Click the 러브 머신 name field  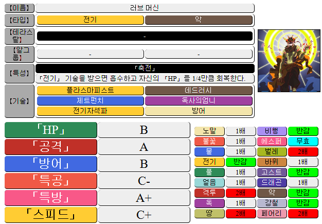click(145, 8)
